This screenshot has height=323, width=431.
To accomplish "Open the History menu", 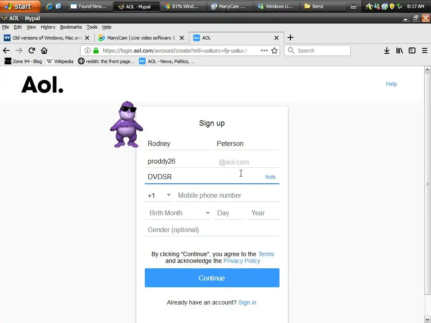I will pos(48,27).
